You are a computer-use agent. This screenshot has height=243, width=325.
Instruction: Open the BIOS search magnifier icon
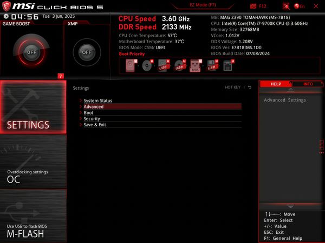tap(285, 6)
